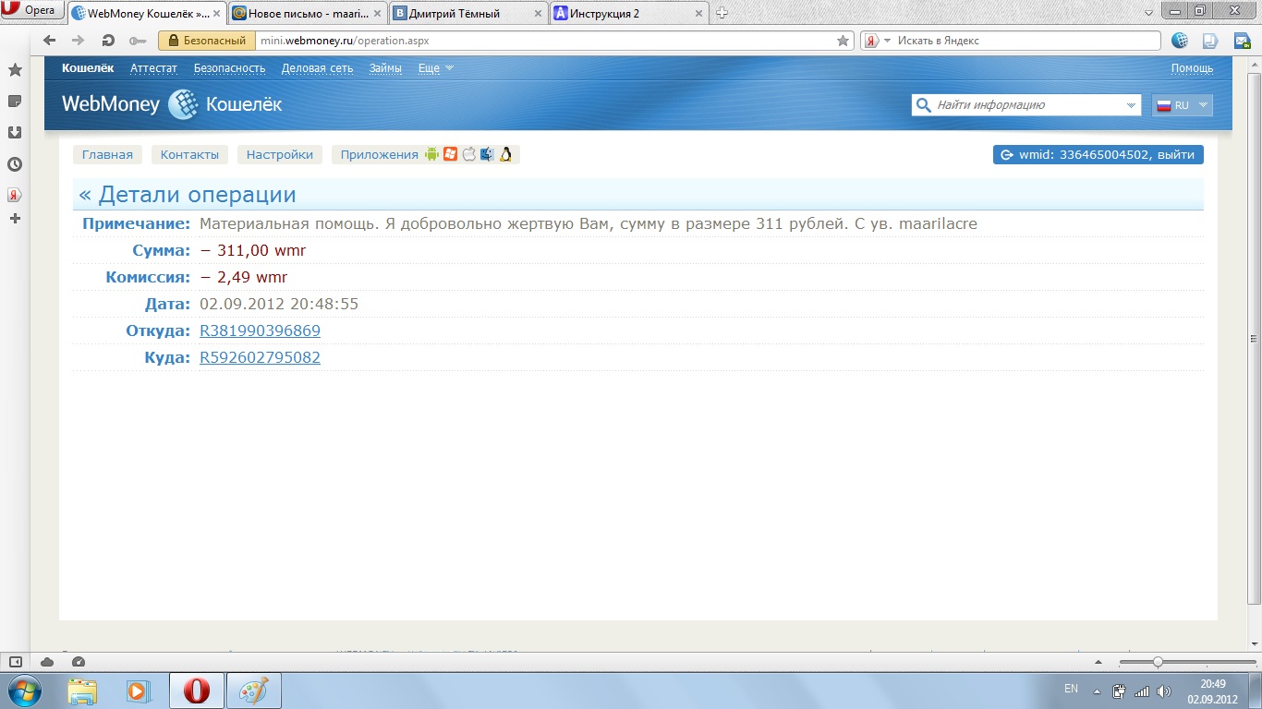Bookmark the page with the star icon in address bar

pyautogui.click(x=843, y=41)
